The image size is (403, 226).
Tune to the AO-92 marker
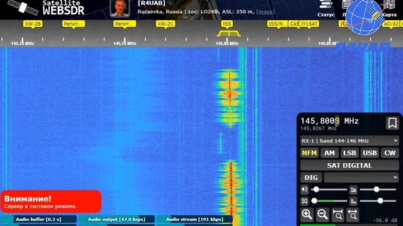pyautogui.click(x=390, y=24)
